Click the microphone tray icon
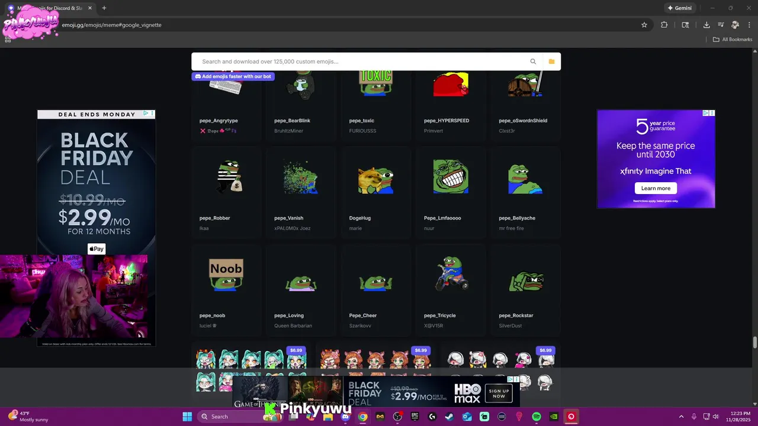Image resolution: width=758 pixels, height=426 pixels. click(694, 417)
